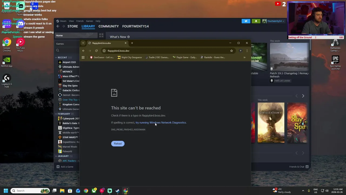The height and width of the screenshot is (195, 346).
Task: Open the Windows Start menu
Action: click(x=6, y=191)
